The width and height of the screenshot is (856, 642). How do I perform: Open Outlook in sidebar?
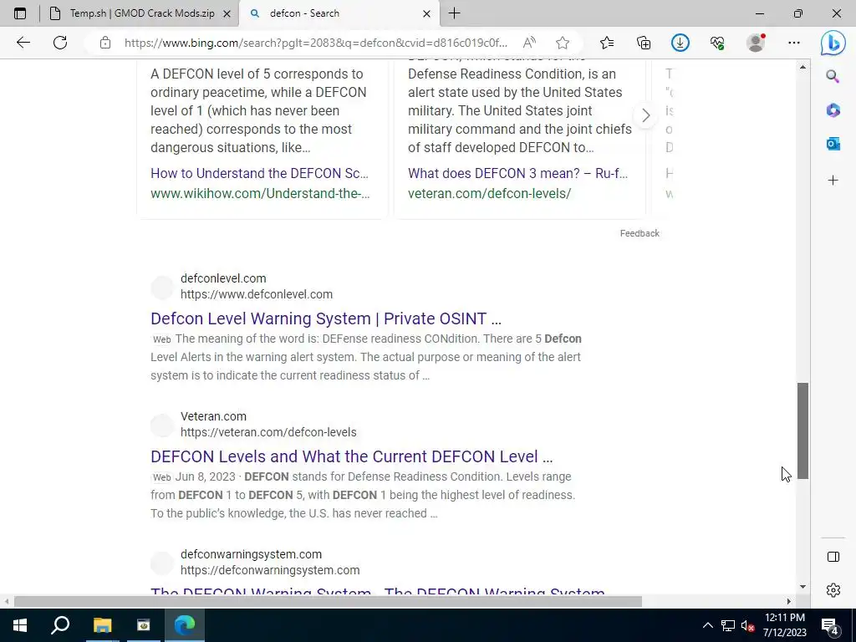pos(833,144)
